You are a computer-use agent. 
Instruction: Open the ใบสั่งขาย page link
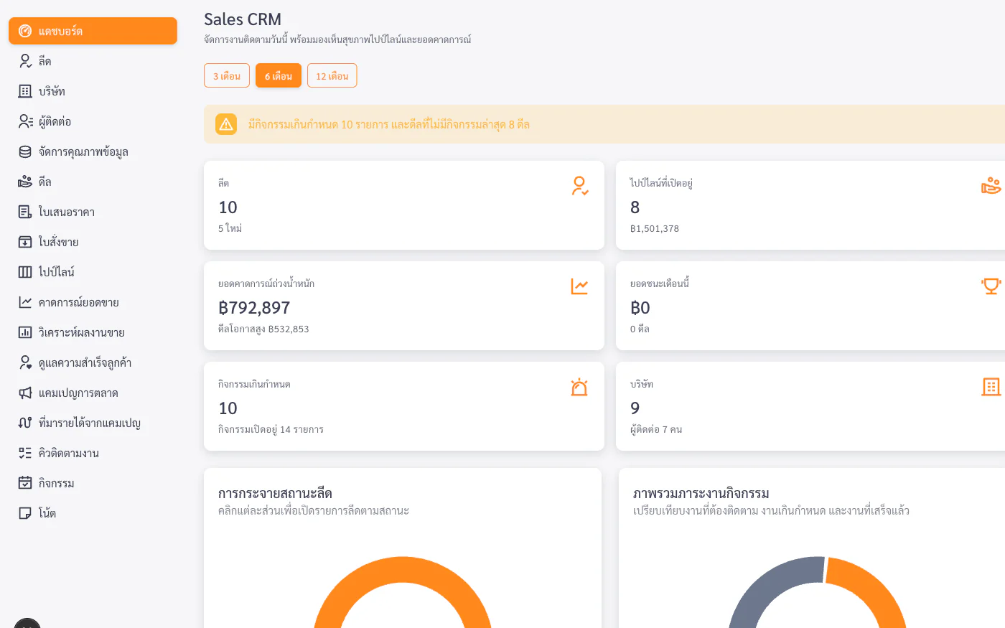[93, 242]
